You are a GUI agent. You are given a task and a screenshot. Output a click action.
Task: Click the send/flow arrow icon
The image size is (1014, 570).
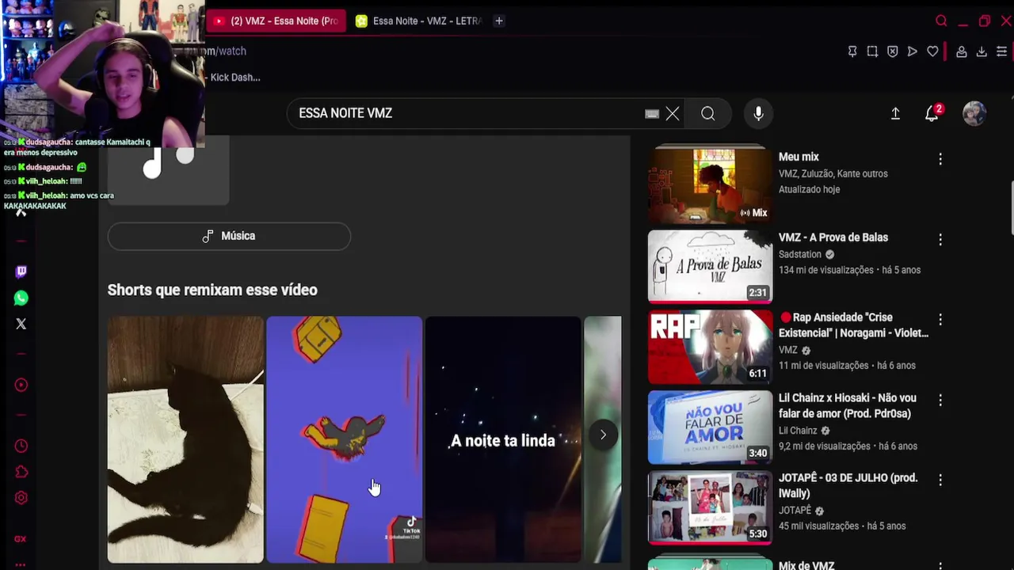(x=913, y=51)
